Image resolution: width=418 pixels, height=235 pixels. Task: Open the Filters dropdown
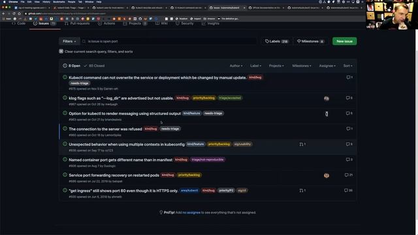click(69, 41)
